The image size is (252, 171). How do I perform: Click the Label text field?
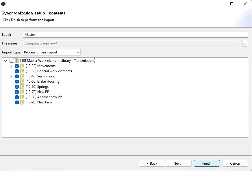click(x=135, y=35)
